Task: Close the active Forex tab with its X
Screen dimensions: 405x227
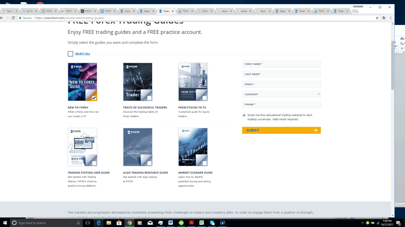Action: coord(173,11)
